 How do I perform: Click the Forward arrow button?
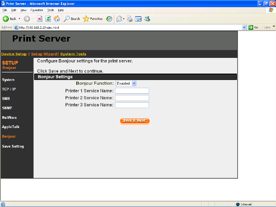(x=27, y=19)
